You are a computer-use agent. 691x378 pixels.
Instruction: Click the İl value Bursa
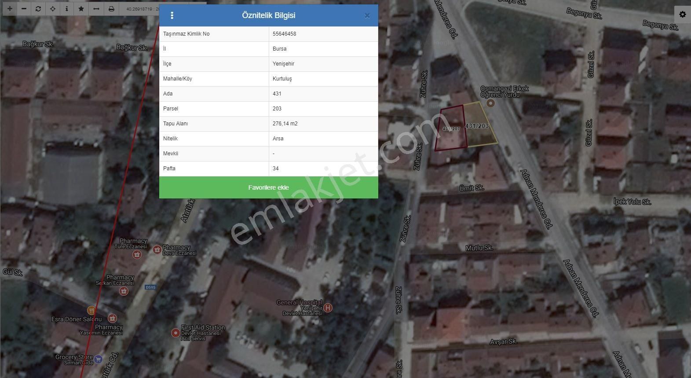tap(280, 49)
